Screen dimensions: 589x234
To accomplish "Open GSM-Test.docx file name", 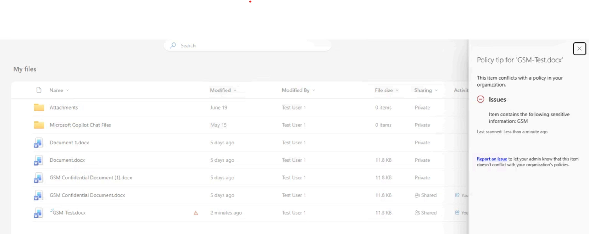I will coord(69,213).
